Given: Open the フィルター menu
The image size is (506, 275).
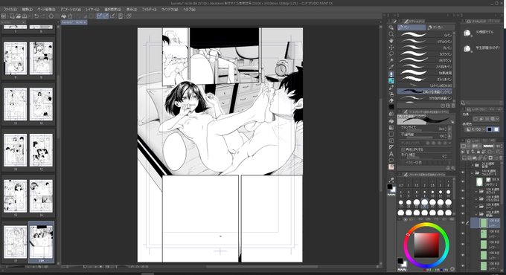Looking at the screenshot, I should tap(149, 10).
